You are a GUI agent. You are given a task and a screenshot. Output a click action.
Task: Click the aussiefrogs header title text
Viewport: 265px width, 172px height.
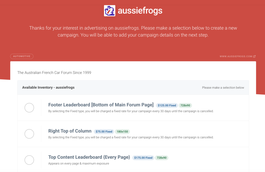(x=140, y=11)
